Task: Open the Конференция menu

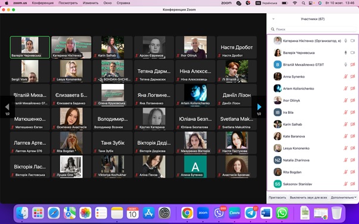Action: (x=43, y=3)
